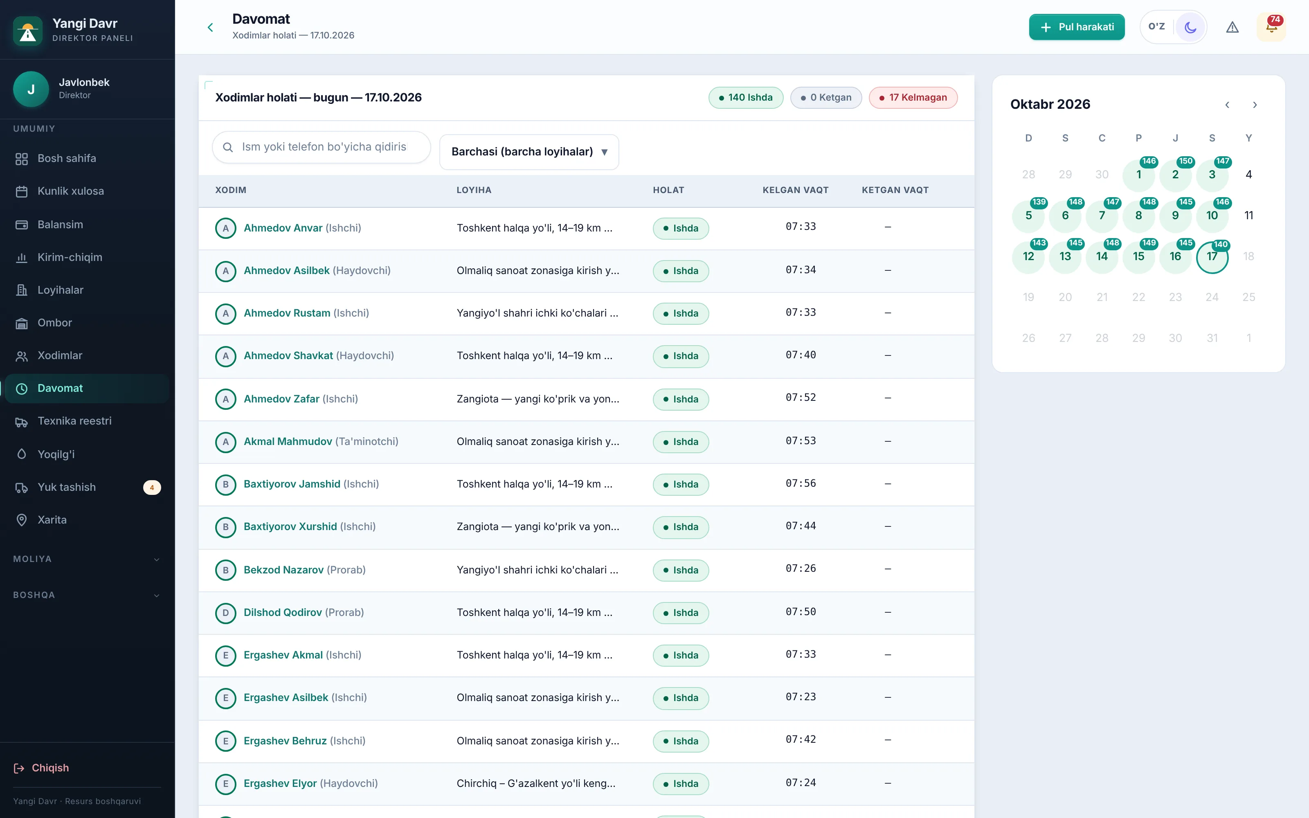Click the name or phone search field
Viewport: 1309px width, 818px height.
[321, 147]
